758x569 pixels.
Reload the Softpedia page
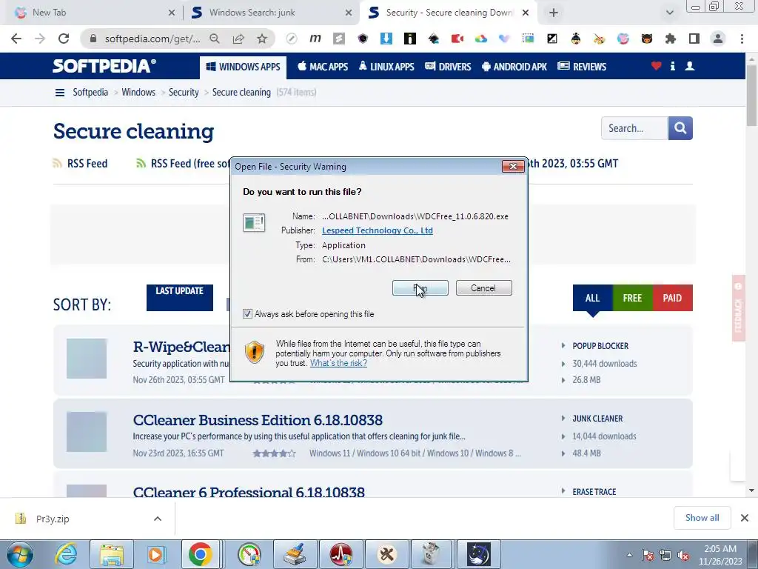point(64,39)
